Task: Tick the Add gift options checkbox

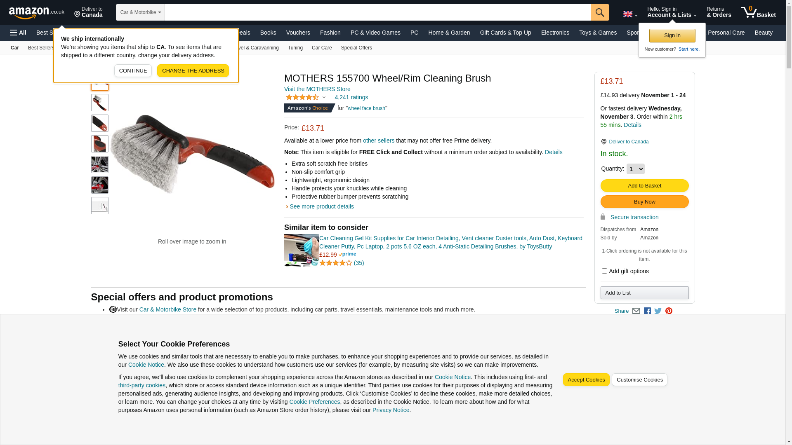Action: pos(604,271)
